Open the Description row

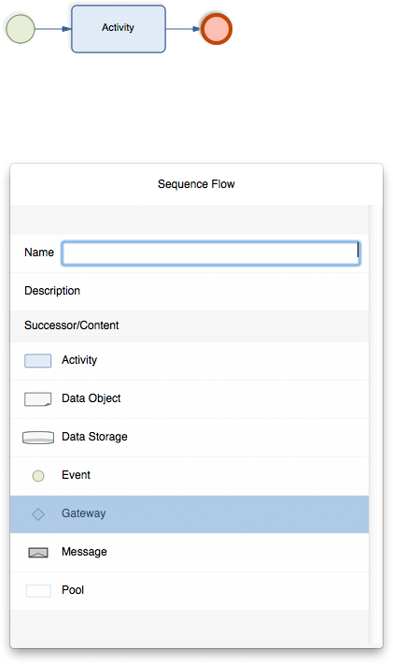(189, 292)
